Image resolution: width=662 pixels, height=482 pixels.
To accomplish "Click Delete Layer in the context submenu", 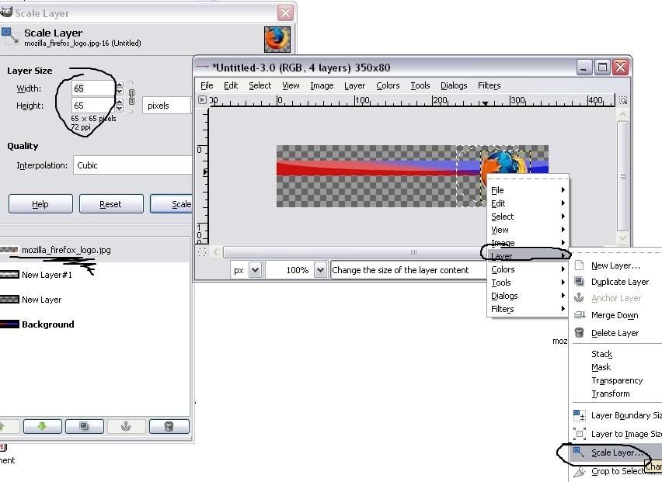I will pos(614,333).
